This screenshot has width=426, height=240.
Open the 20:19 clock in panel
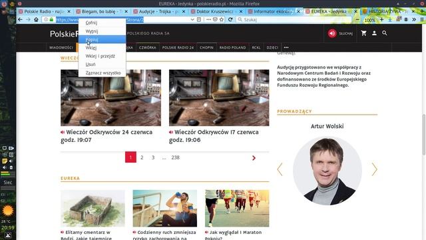(7, 227)
